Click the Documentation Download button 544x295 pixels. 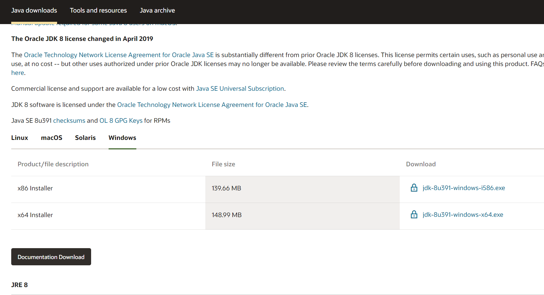pyautogui.click(x=51, y=257)
